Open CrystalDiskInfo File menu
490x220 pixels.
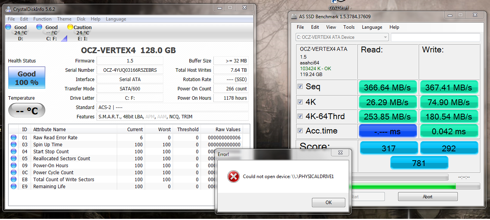11,19
